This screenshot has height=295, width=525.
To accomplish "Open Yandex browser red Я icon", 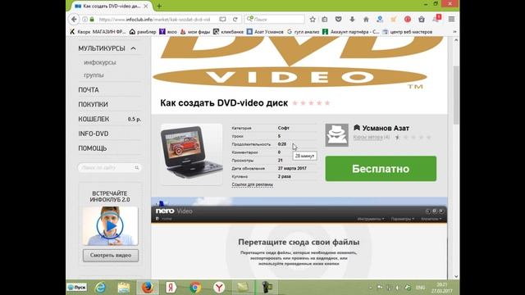I will coord(171,288).
